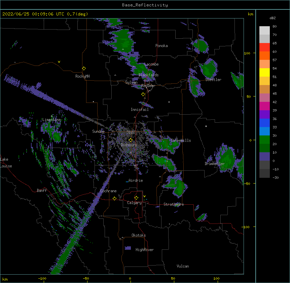Viewport: 290px width, 283px height.
Task: Click the Airdrie city label
Action: click(x=136, y=180)
